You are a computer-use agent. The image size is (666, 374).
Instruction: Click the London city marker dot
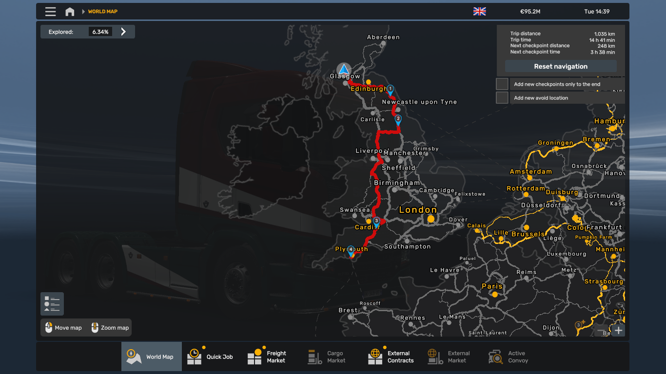click(x=431, y=219)
